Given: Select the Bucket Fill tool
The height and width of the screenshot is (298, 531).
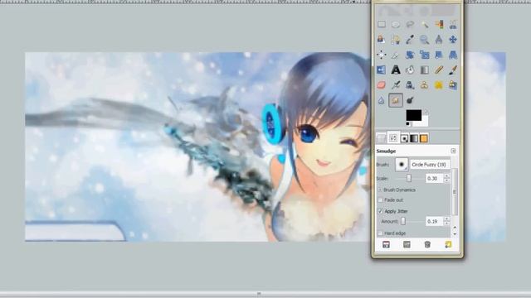Looking at the screenshot, I should point(410,70).
